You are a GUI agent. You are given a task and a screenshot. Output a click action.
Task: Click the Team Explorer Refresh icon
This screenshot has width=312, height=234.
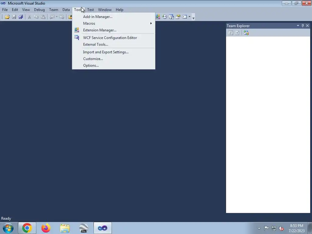[x=231, y=33]
